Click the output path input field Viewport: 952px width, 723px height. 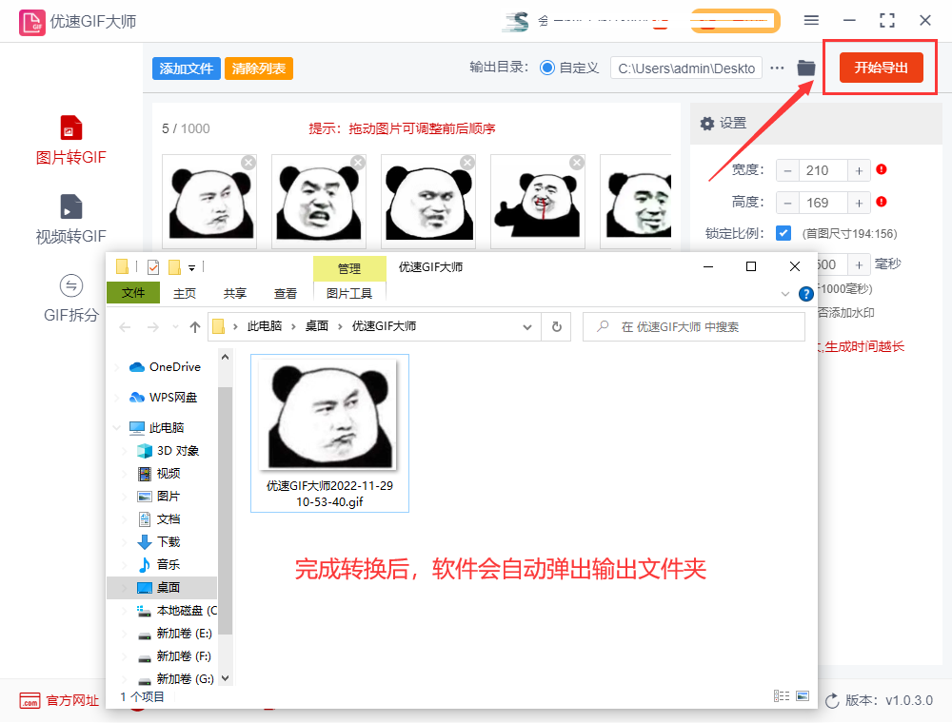(686, 68)
